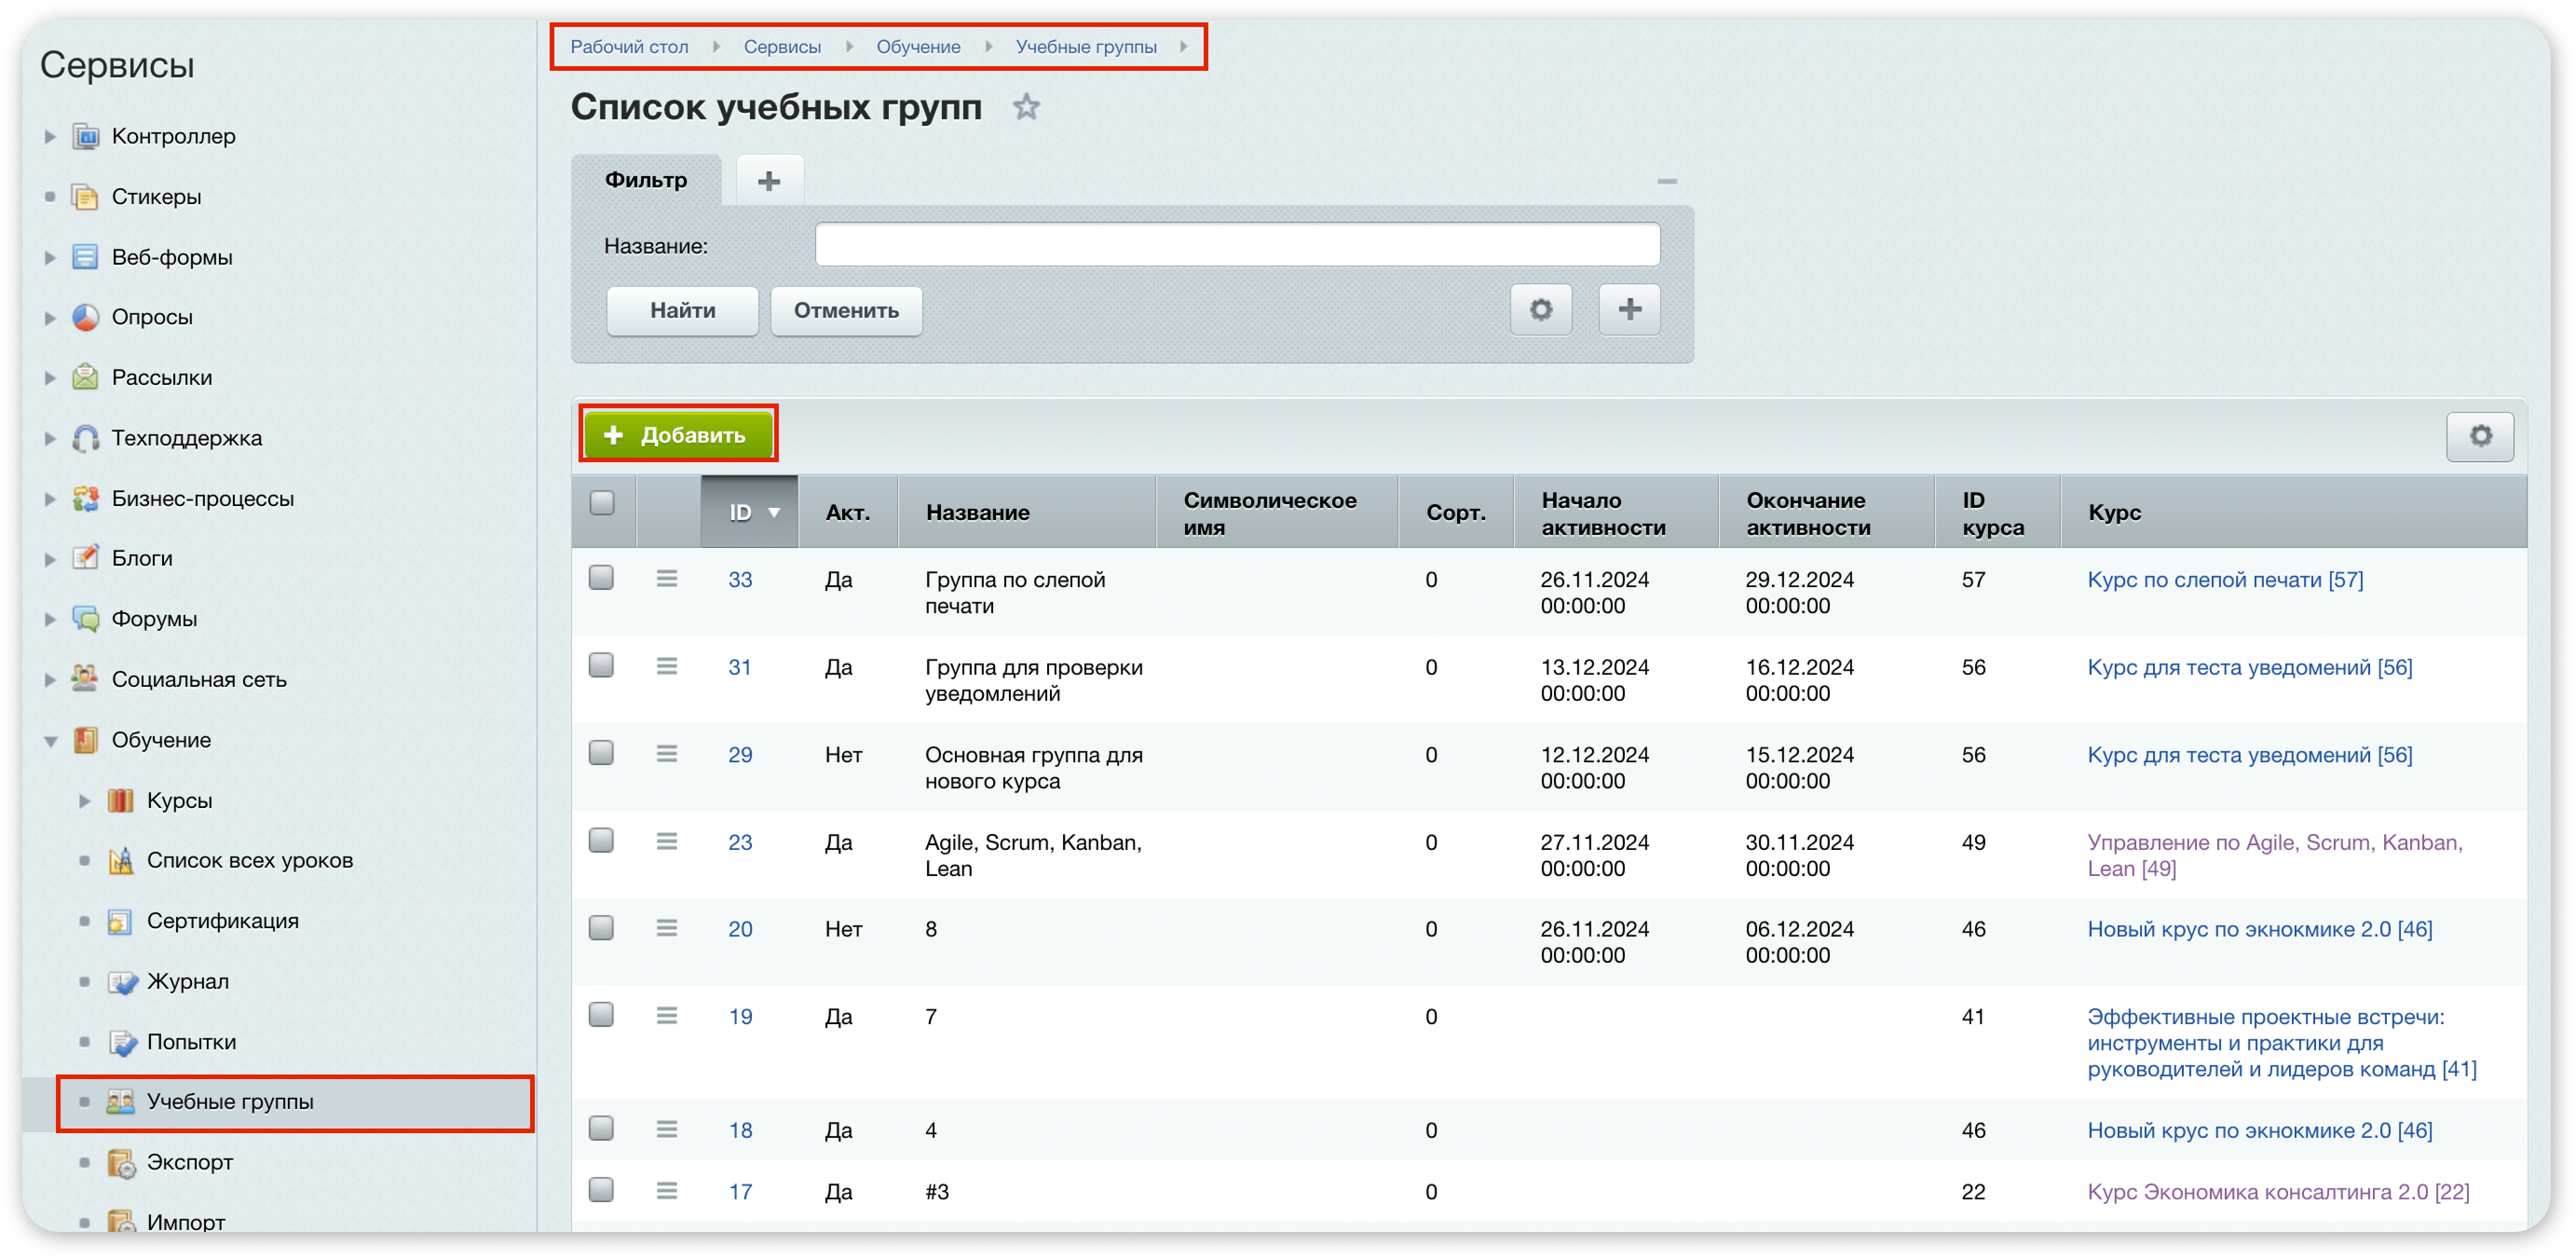Add filter field with plus button

coord(1629,310)
